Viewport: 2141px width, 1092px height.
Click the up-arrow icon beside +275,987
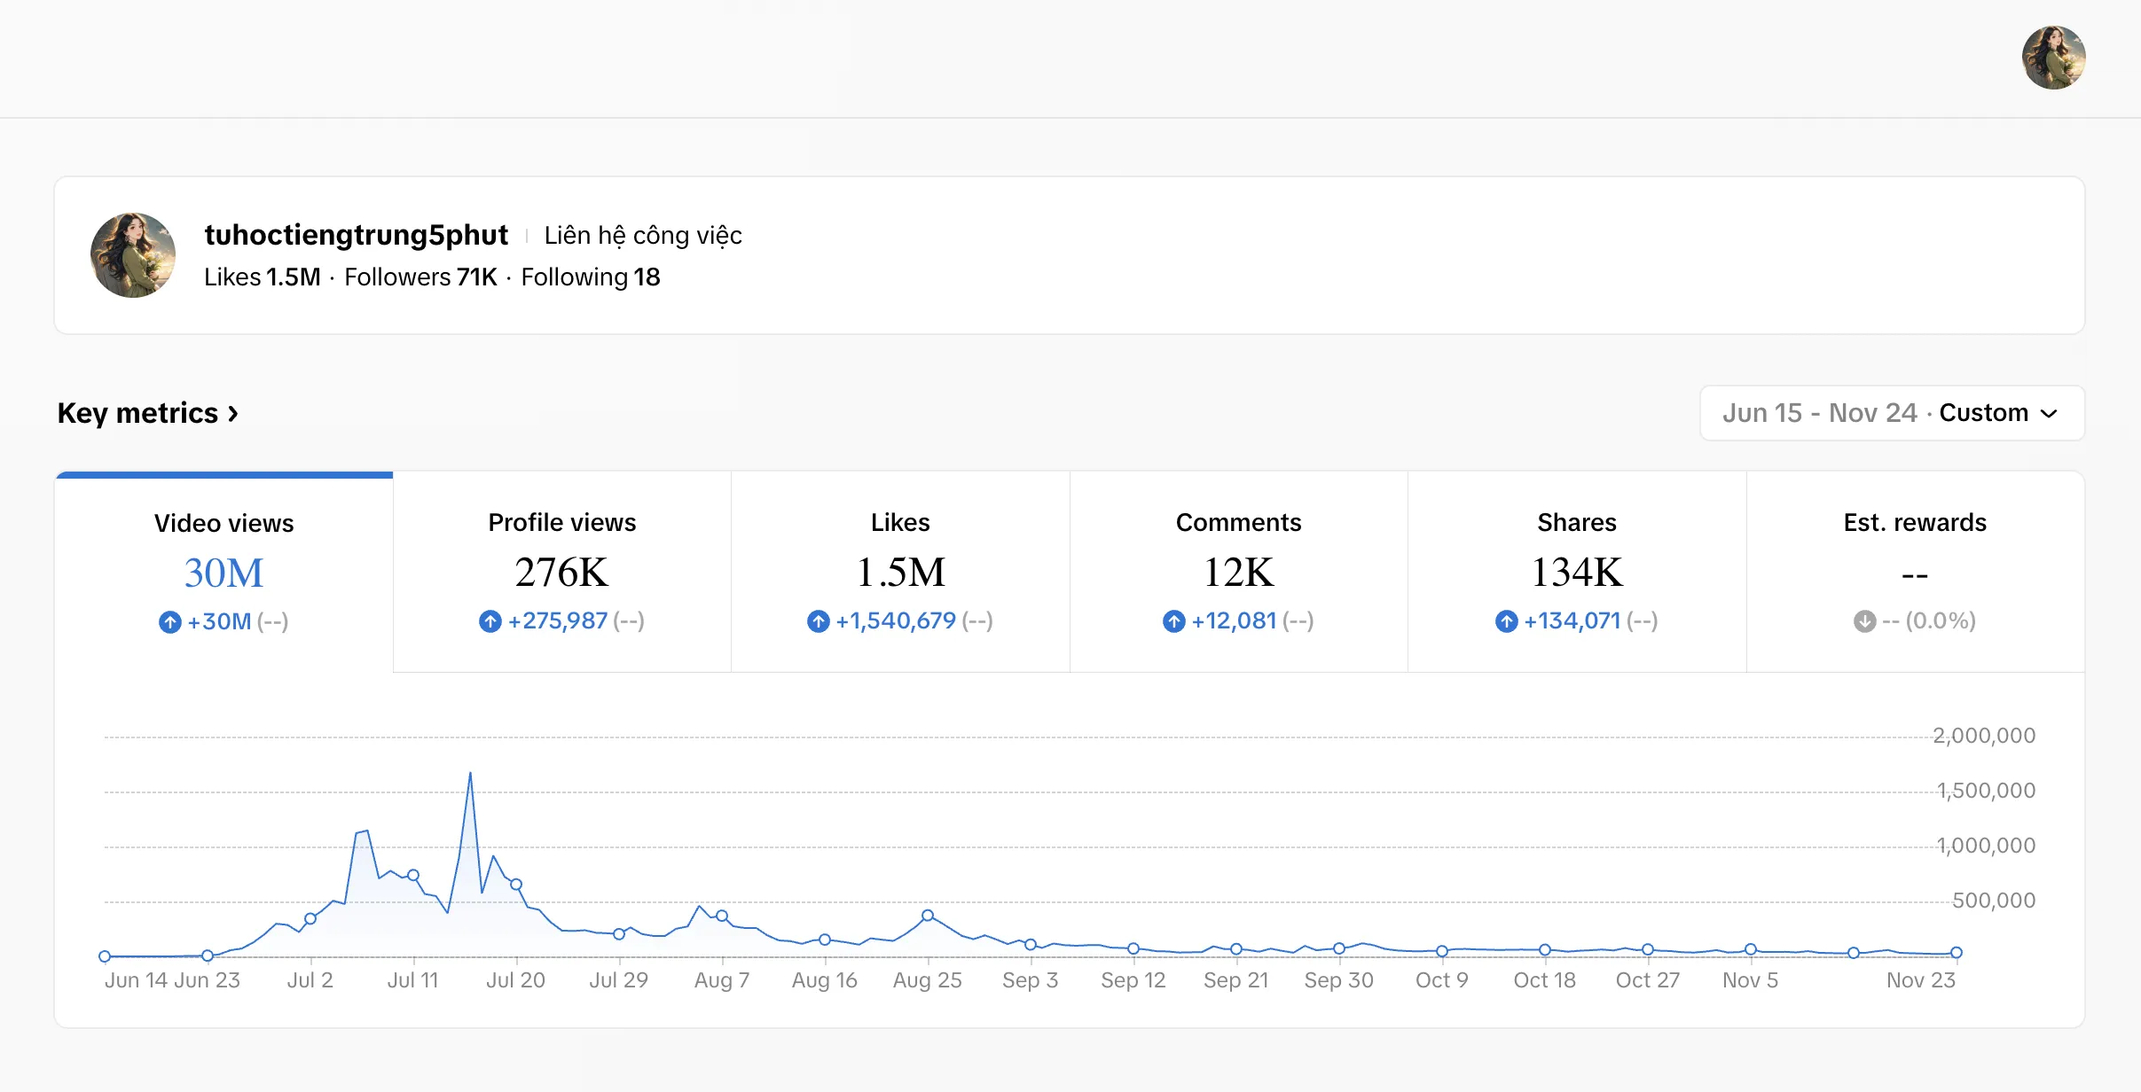coord(490,621)
